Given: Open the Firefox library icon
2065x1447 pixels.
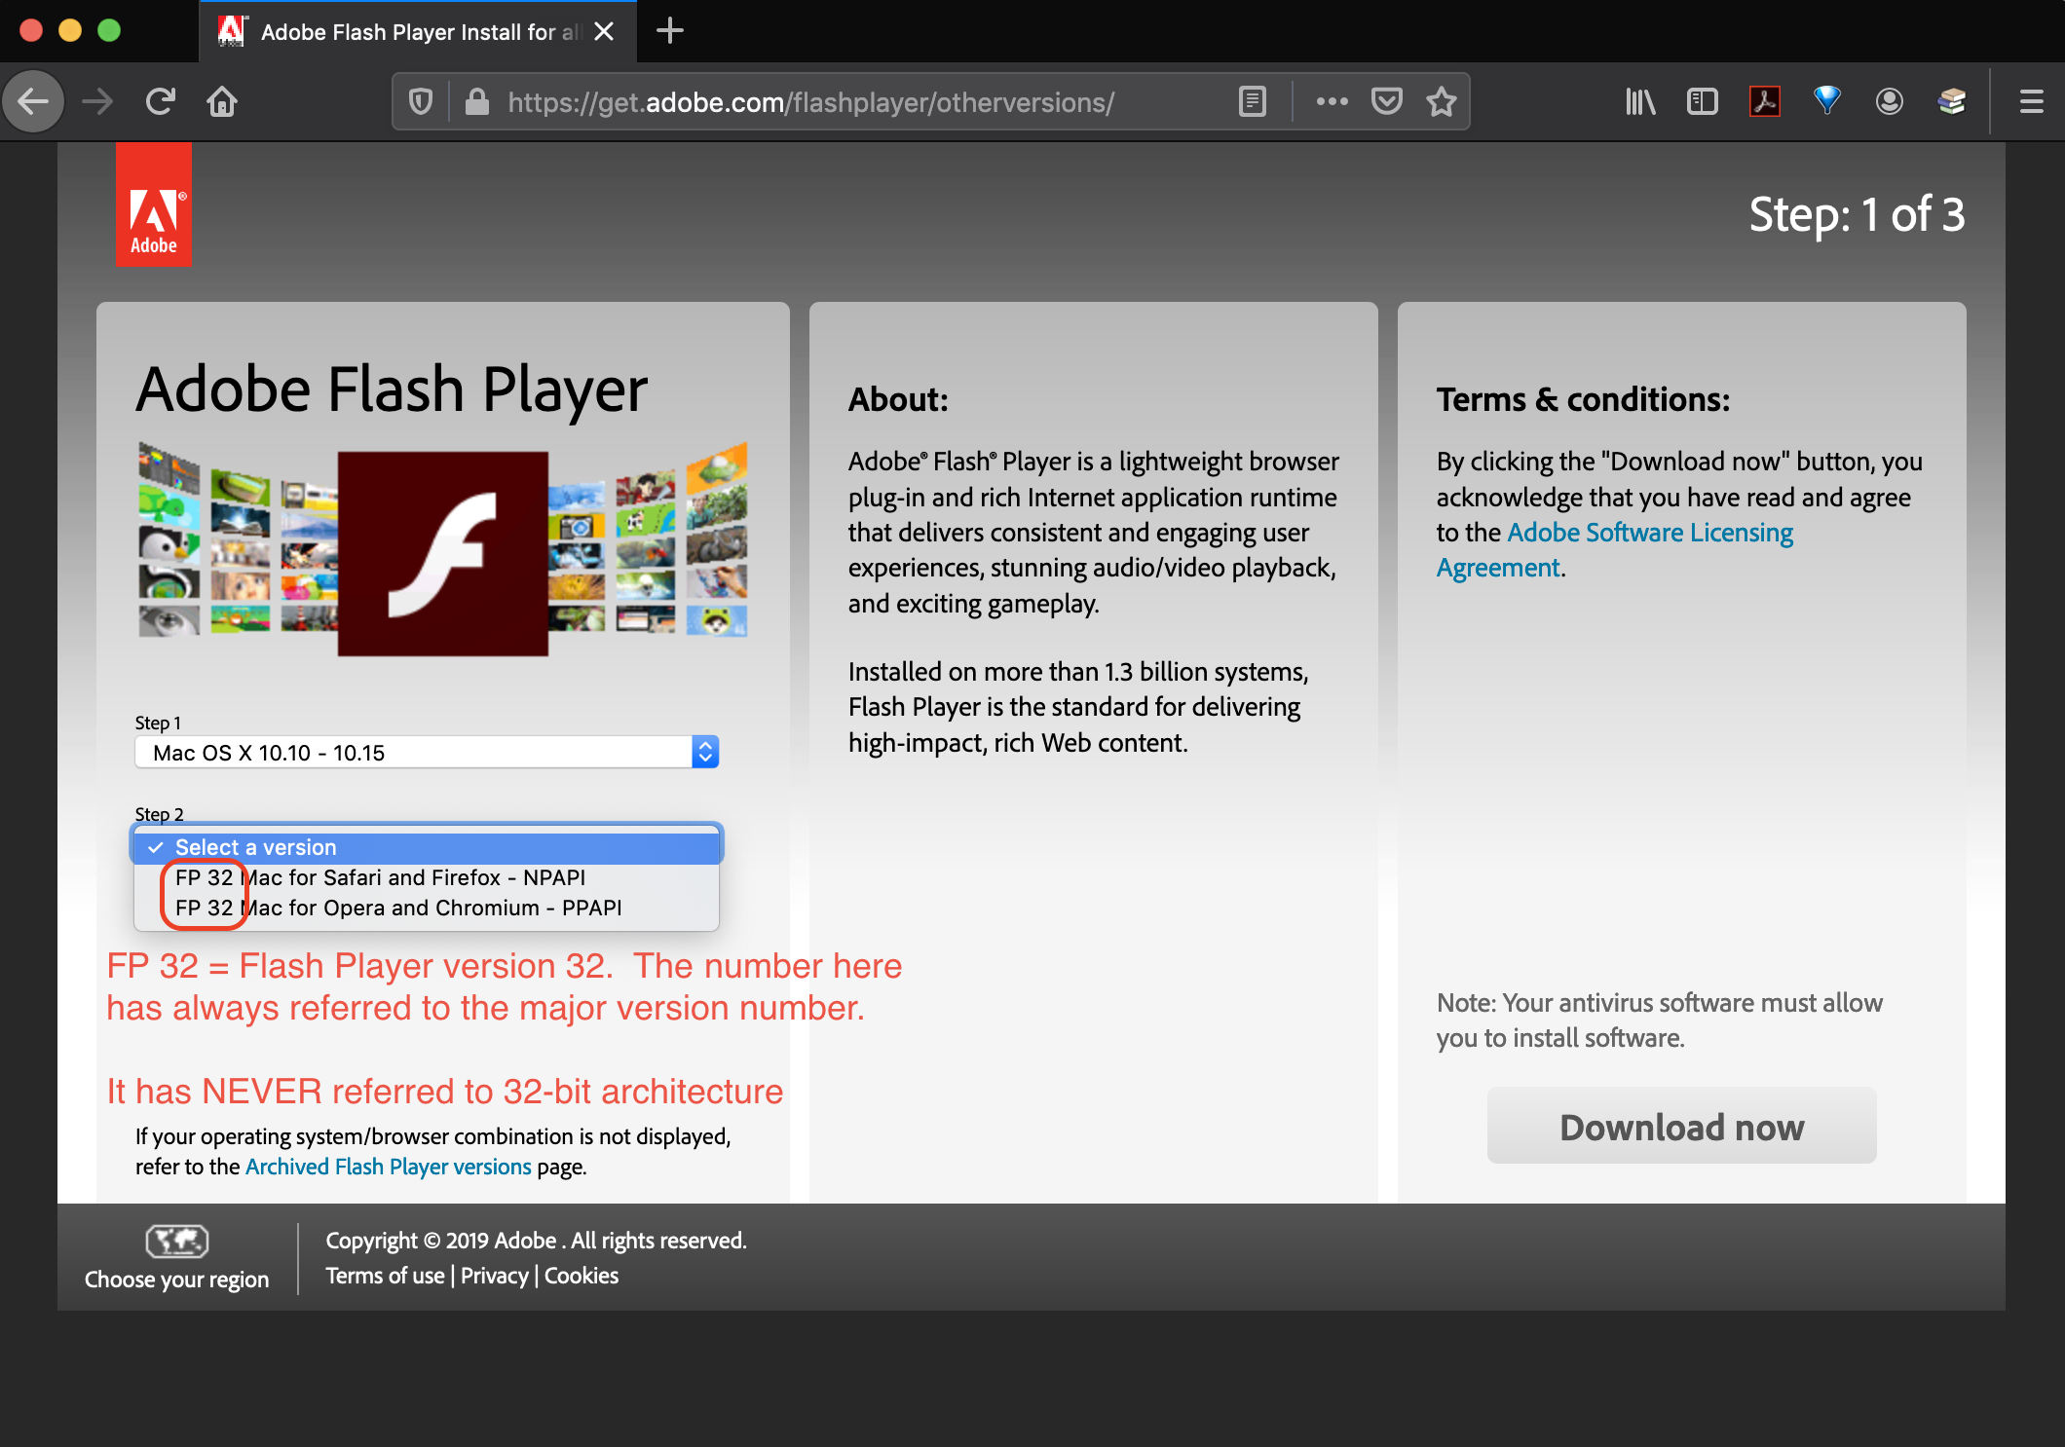Looking at the screenshot, I should tap(1640, 101).
